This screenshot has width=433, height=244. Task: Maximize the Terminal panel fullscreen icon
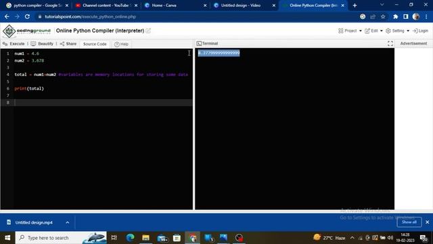pyautogui.click(x=390, y=43)
